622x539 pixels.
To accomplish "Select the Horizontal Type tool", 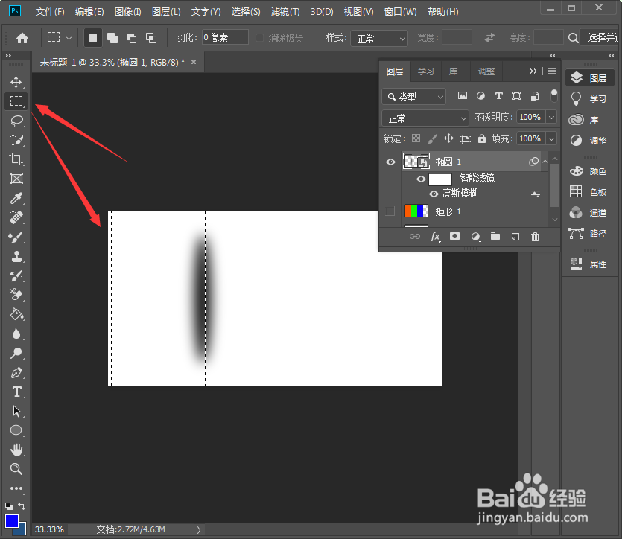I will (16, 392).
